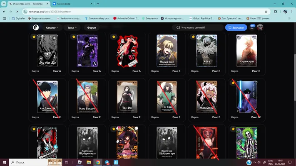Open the user profile avatar
Viewport: 296px width, 166px height.
tap(260, 27)
